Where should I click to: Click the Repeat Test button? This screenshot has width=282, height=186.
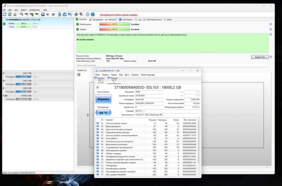(x=260, y=57)
